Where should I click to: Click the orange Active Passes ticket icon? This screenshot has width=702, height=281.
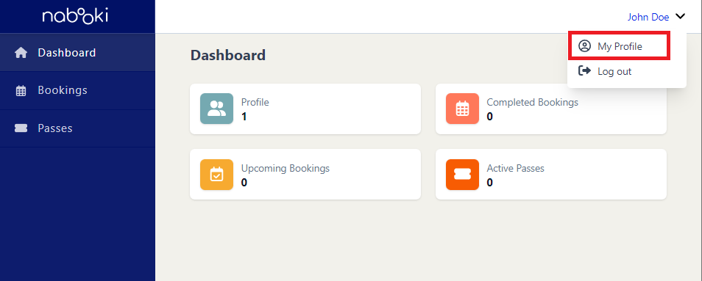[462, 175]
